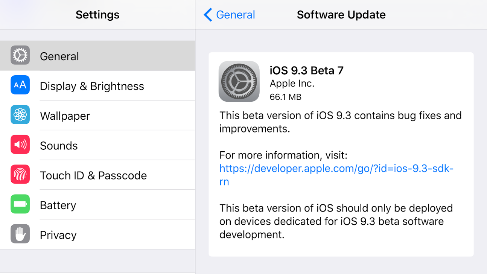Select the Software Update title
The width and height of the screenshot is (487, 274).
pyautogui.click(x=341, y=14)
